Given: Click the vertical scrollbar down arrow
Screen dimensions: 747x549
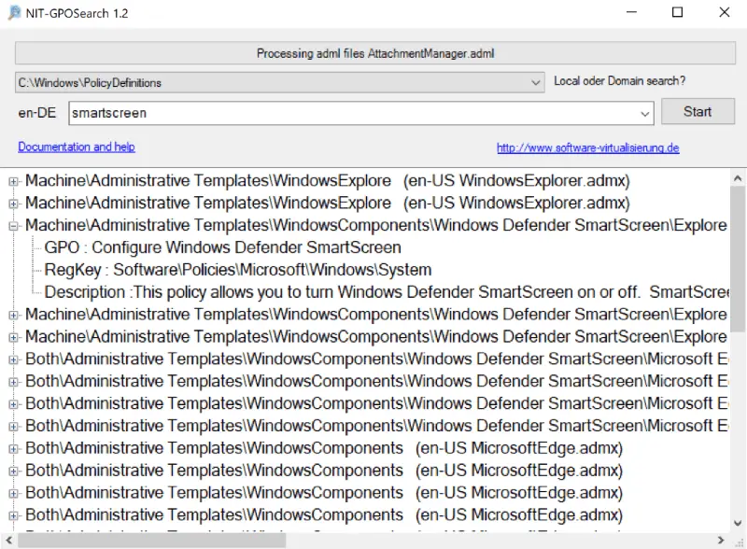Looking at the screenshot, I should click(x=738, y=523).
